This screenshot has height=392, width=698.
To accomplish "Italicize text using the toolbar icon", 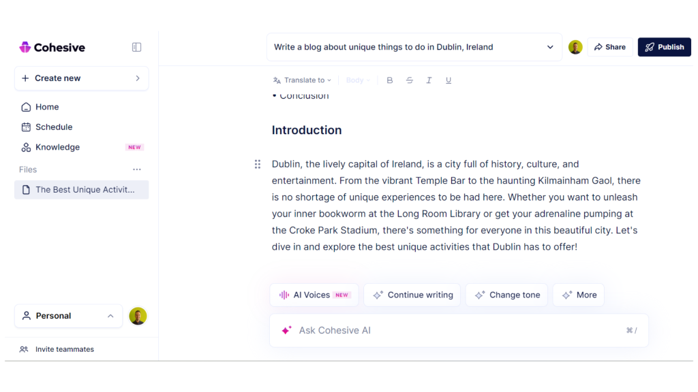I will tap(429, 80).
